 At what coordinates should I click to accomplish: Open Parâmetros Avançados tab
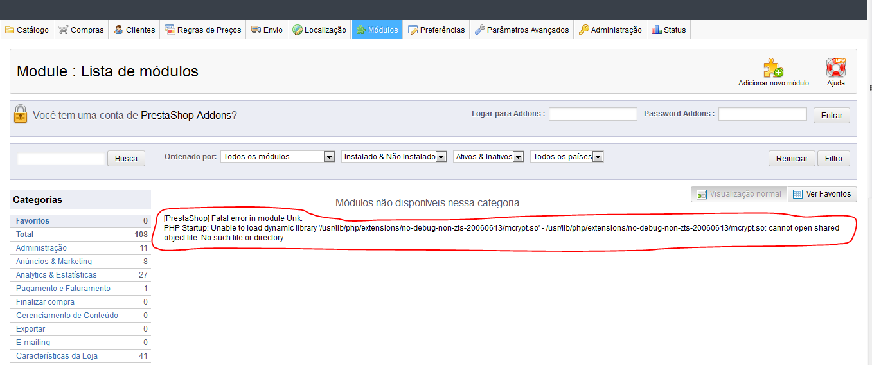522,30
